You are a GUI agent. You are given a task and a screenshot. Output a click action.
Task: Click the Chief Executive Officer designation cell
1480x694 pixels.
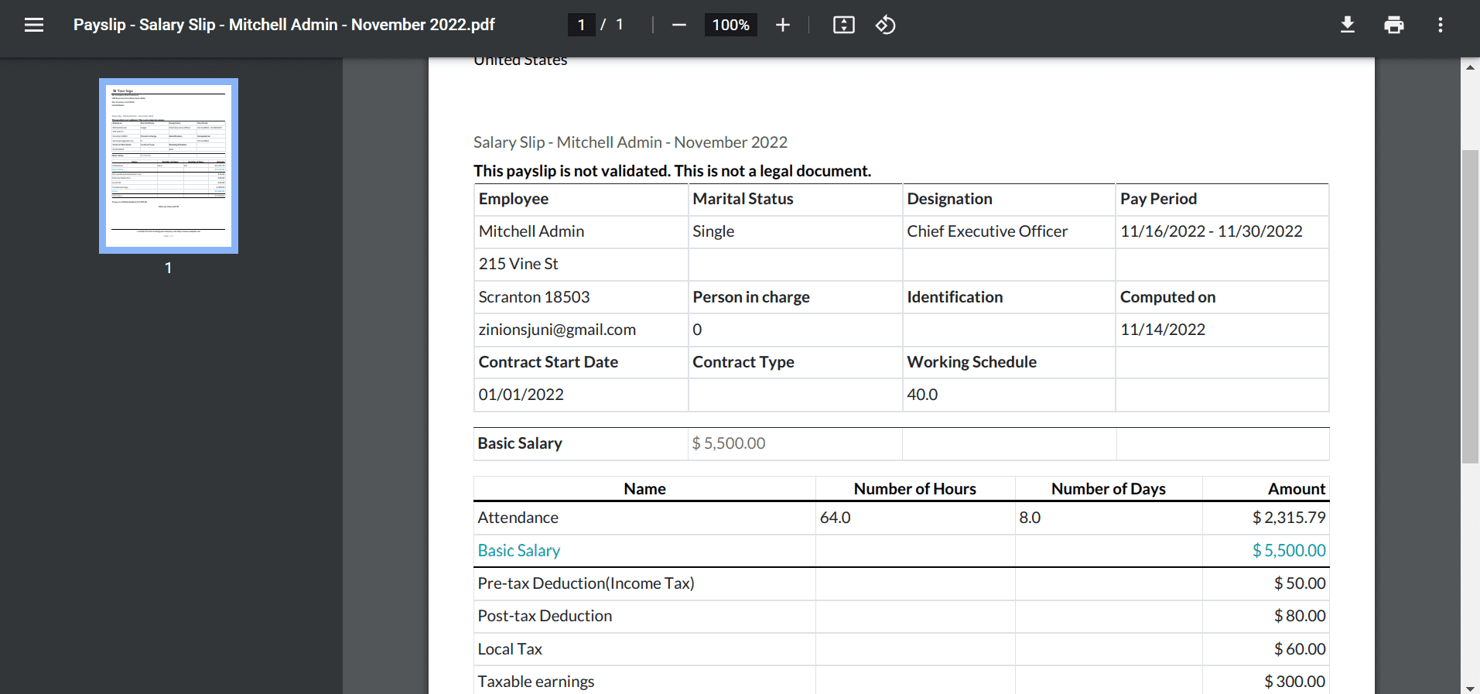click(x=986, y=231)
